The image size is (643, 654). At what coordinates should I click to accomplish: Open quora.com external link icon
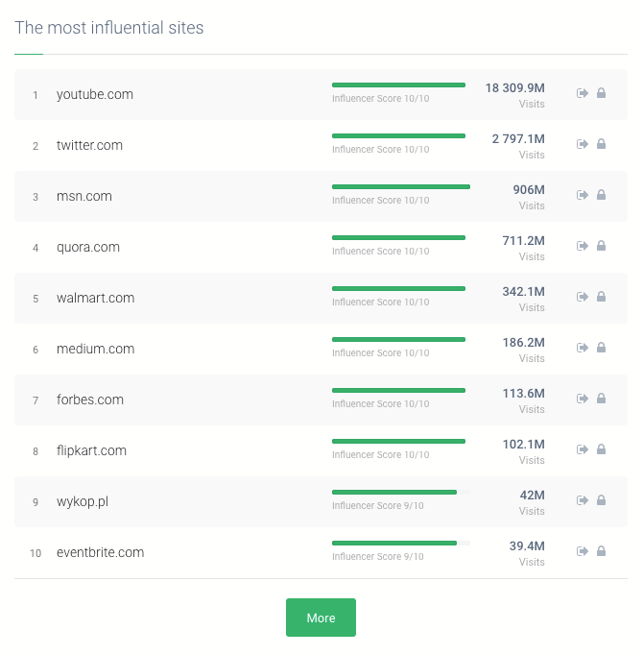583,246
